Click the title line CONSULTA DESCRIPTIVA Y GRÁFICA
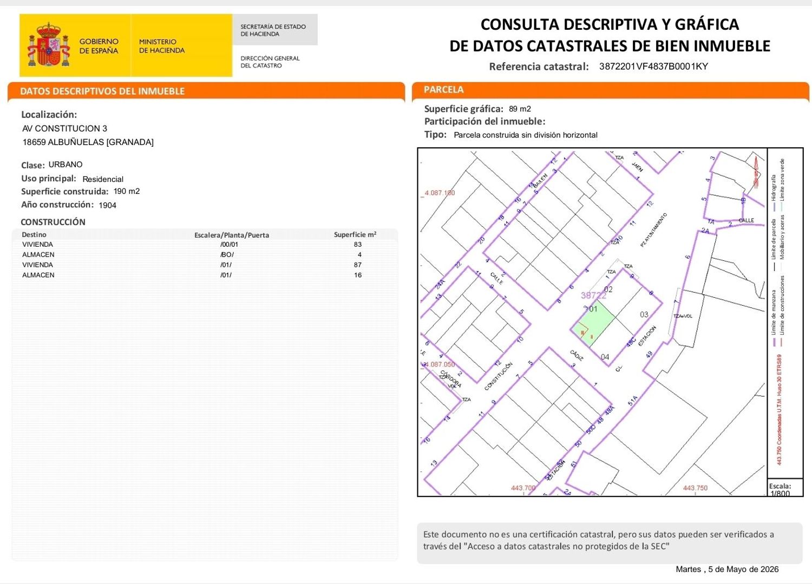The width and height of the screenshot is (812, 584). pos(610,24)
